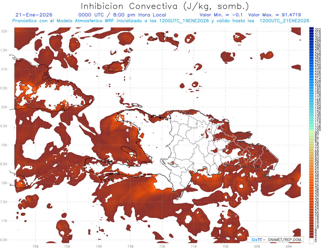
Task: Click the '72W' longitude label
Action: (x=162, y=246)
